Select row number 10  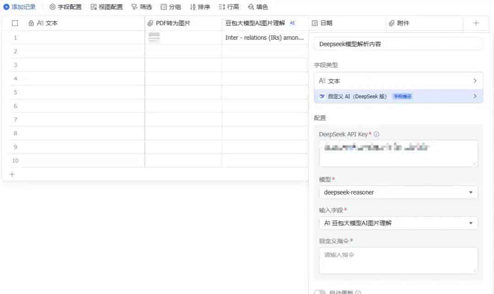tap(15, 161)
